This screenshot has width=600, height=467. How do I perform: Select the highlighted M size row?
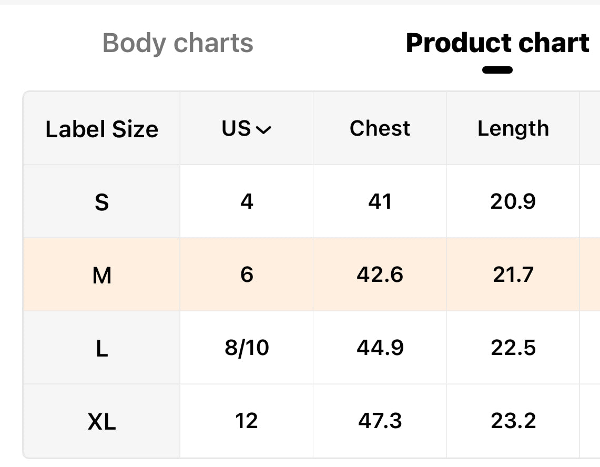311,275
